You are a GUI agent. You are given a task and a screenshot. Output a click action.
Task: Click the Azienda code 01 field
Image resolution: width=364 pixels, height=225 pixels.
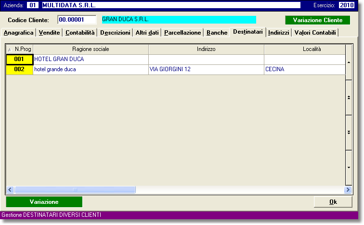click(x=33, y=5)
